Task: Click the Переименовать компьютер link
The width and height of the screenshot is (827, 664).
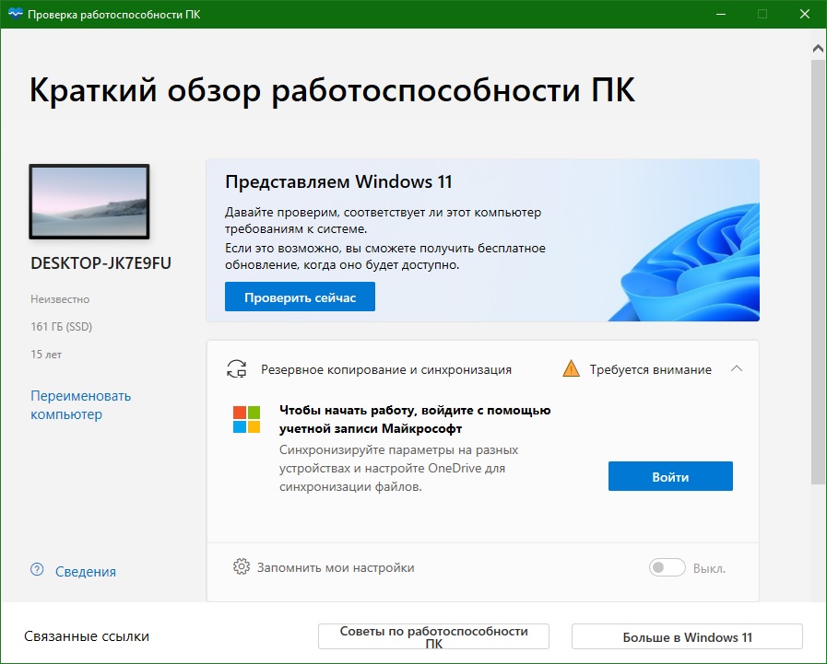Action: pos(81,404)
